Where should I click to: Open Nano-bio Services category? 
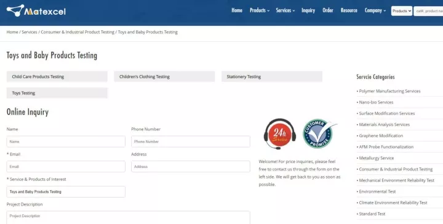[x=376, y=102]
